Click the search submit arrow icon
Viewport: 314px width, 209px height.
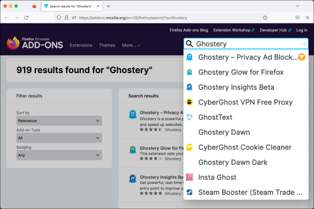tap(303, 44)
